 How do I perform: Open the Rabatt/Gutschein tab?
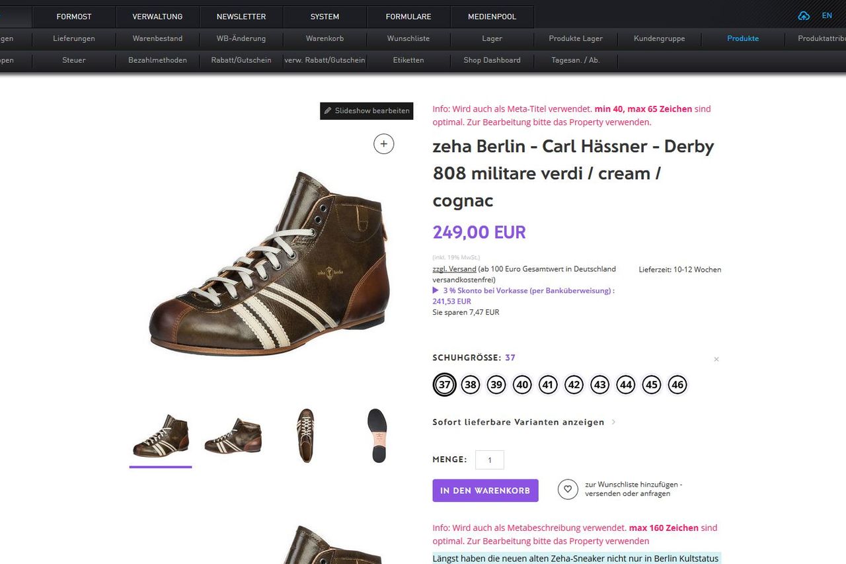point(241,60)
